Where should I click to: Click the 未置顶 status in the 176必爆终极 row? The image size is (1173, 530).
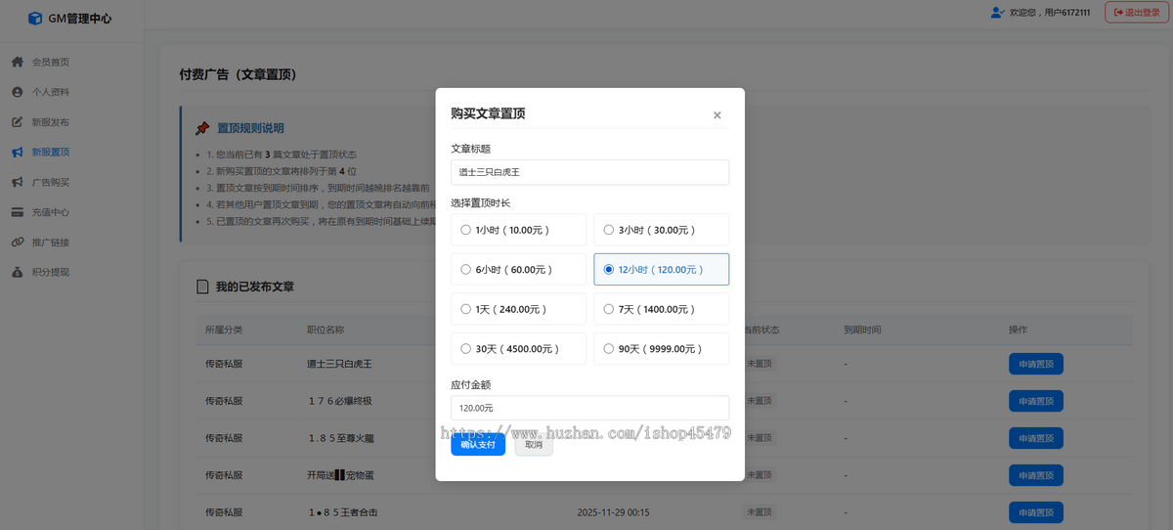760,401
